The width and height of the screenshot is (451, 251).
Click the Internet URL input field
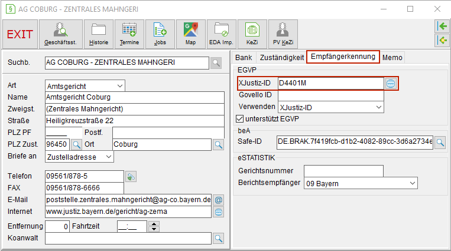(128, 212)
